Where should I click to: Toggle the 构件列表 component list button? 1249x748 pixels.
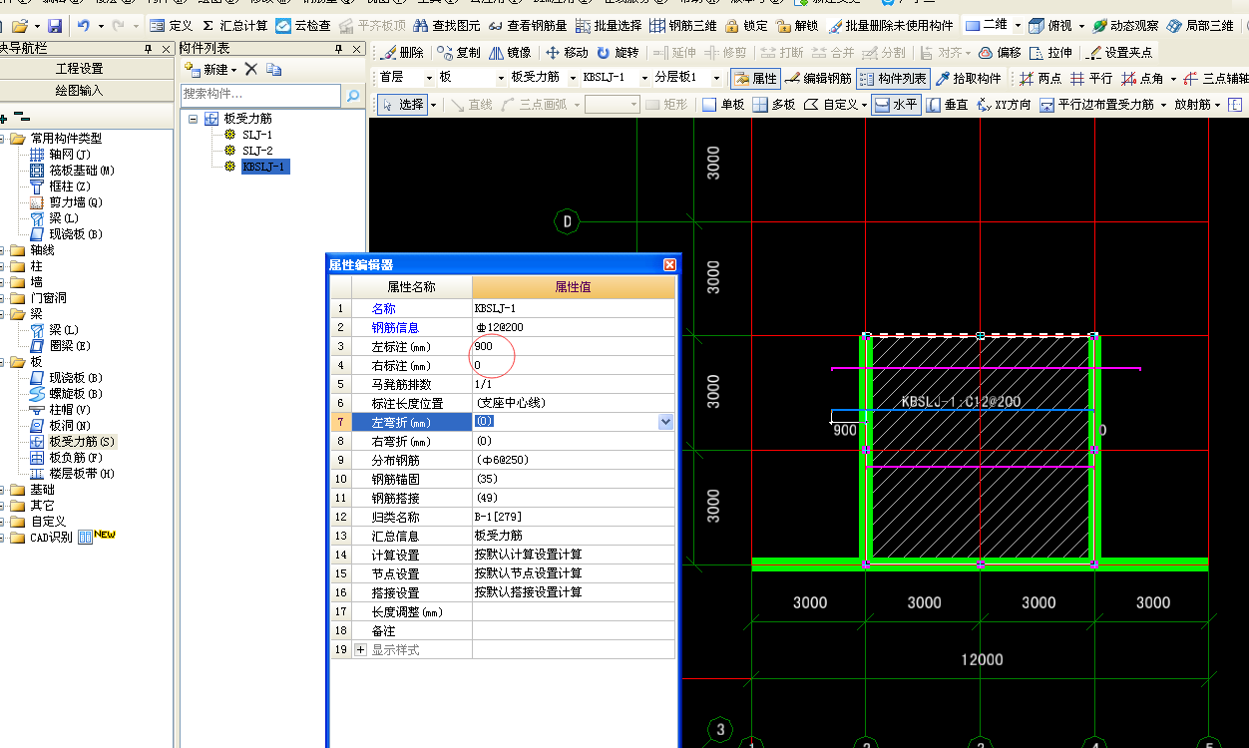click(893, 78)
